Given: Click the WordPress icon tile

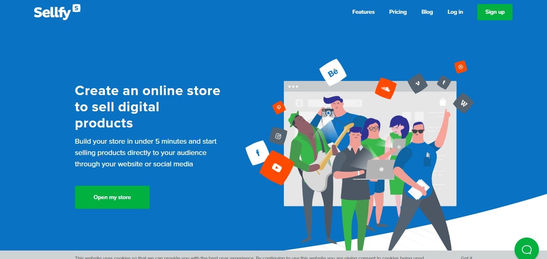Looking at the screenshot, I should point(463,104).
